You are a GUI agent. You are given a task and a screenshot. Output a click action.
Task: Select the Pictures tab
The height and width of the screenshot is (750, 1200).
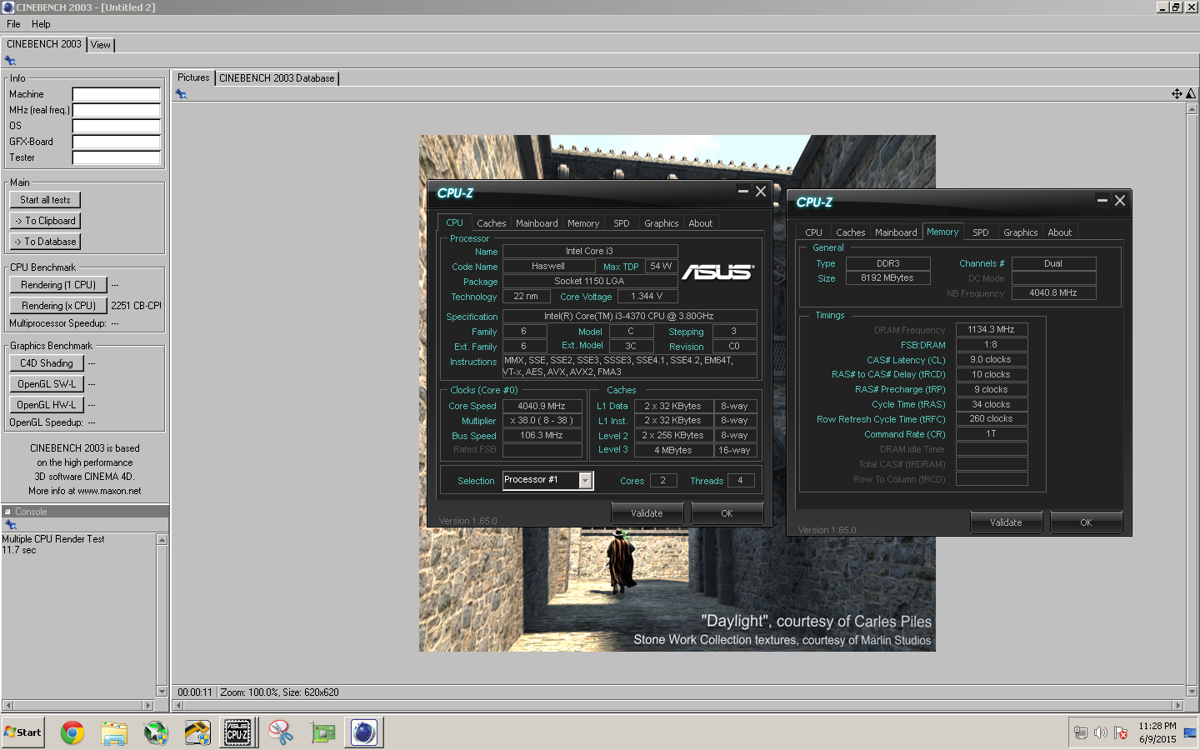click(x=193, y=77)
